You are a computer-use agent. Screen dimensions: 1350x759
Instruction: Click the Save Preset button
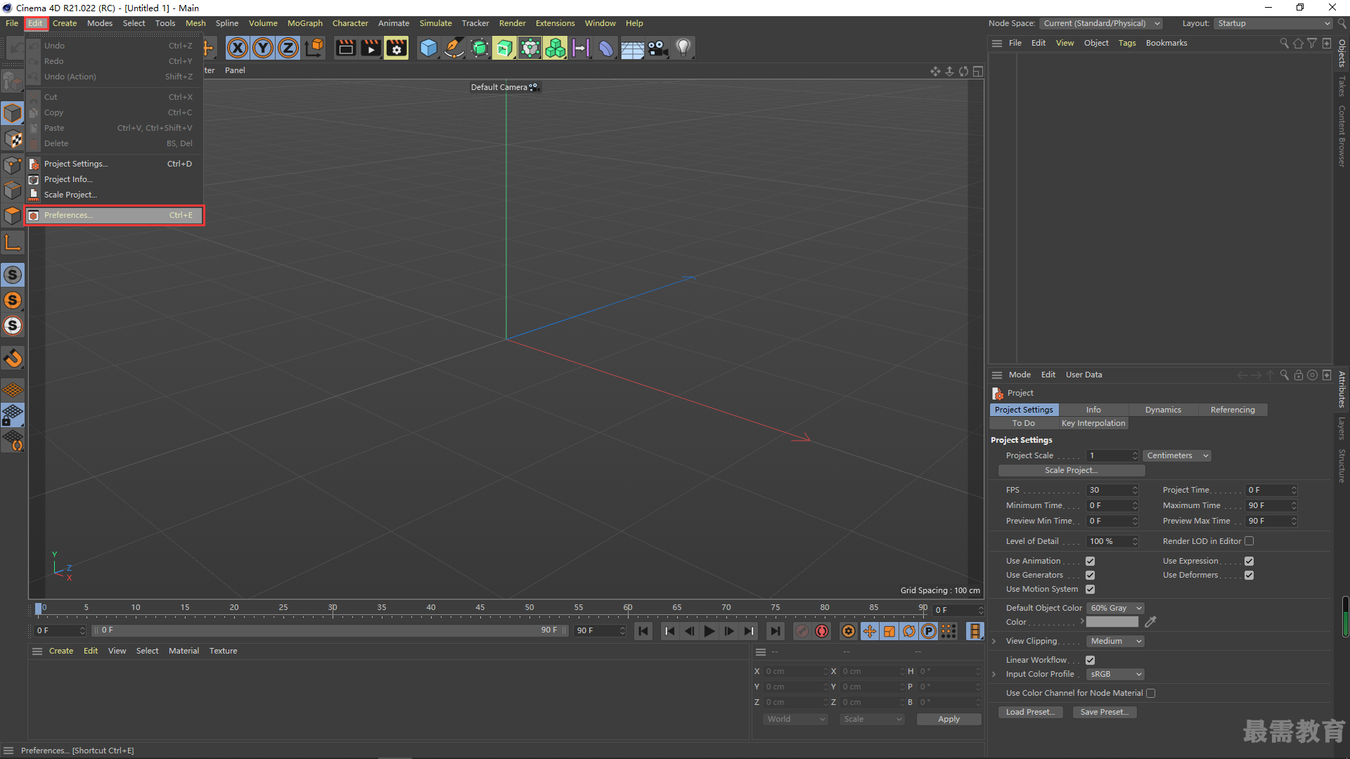pos(1105,712)
